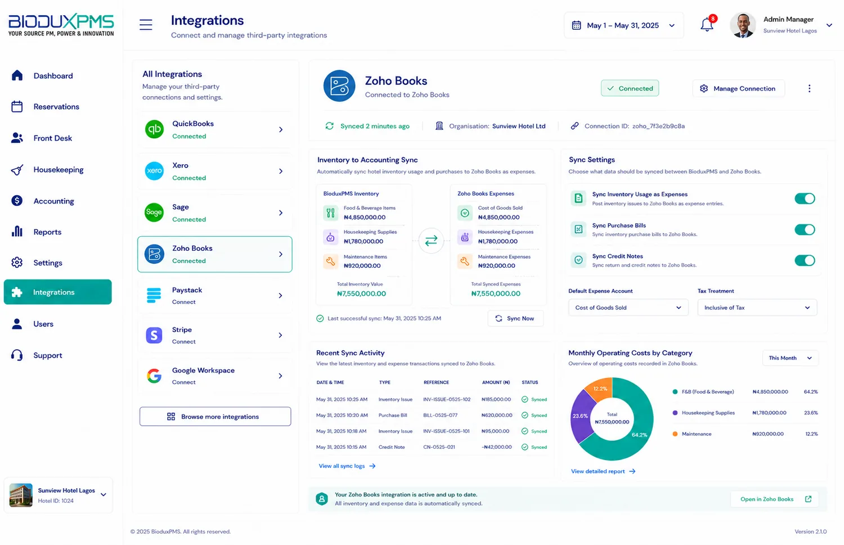
Task: Click the BioduxPMS logo
Action: coord(61,25)
